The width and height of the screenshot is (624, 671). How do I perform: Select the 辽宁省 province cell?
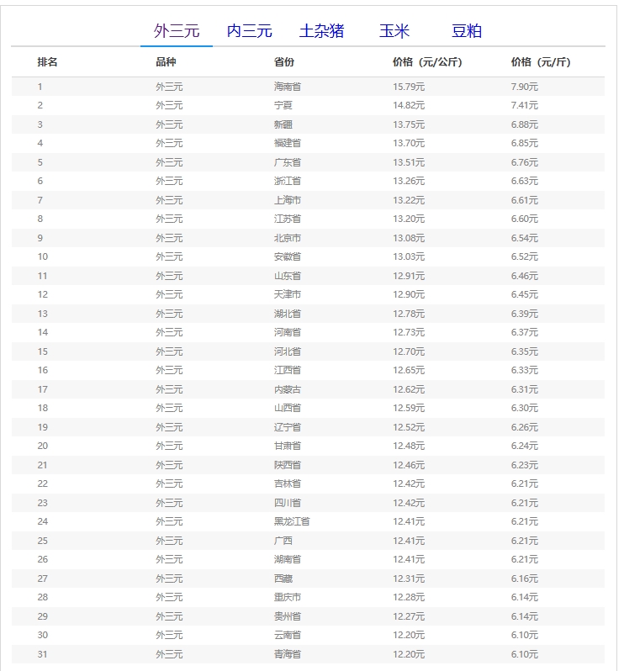click(288, 427)
